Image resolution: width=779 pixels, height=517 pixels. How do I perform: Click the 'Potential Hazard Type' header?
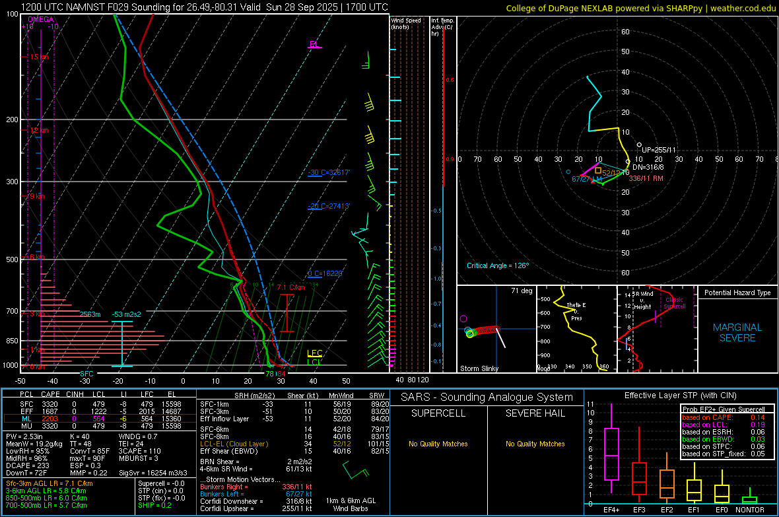[737, 293]
